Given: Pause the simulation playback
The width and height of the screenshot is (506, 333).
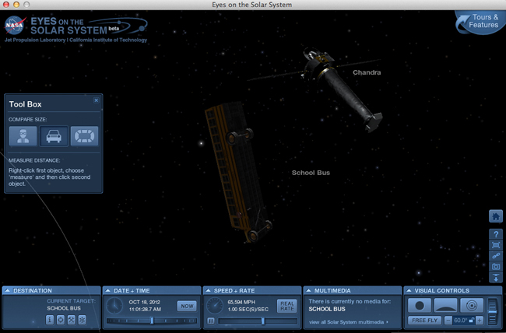Looking at the screenshot, I should pyautogui.click(x=211, y=321).
